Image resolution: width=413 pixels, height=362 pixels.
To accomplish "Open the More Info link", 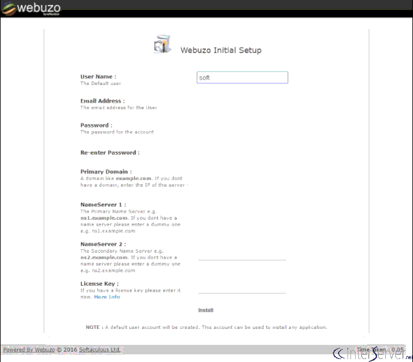I will tap(107, 297).
